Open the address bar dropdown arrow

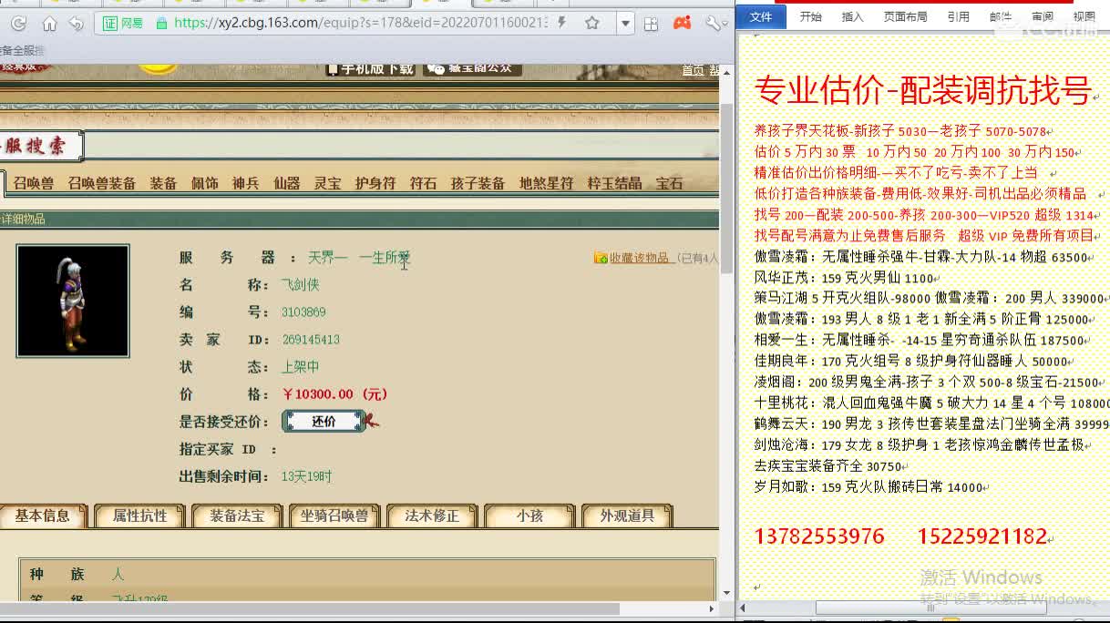point(625,24)
